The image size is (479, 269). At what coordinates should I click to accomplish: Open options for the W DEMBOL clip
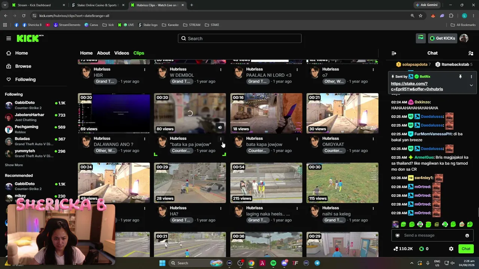[x=221, y=69]
